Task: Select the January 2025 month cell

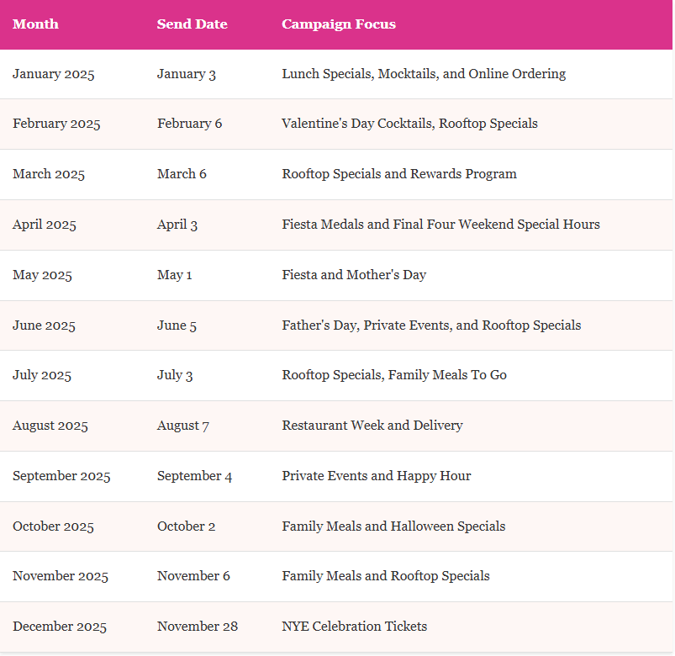Action: click(x=54, y=74)
